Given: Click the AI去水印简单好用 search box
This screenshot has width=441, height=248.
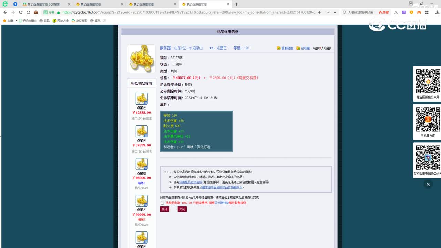Looking at the screenshot, I should coord(361,12).
